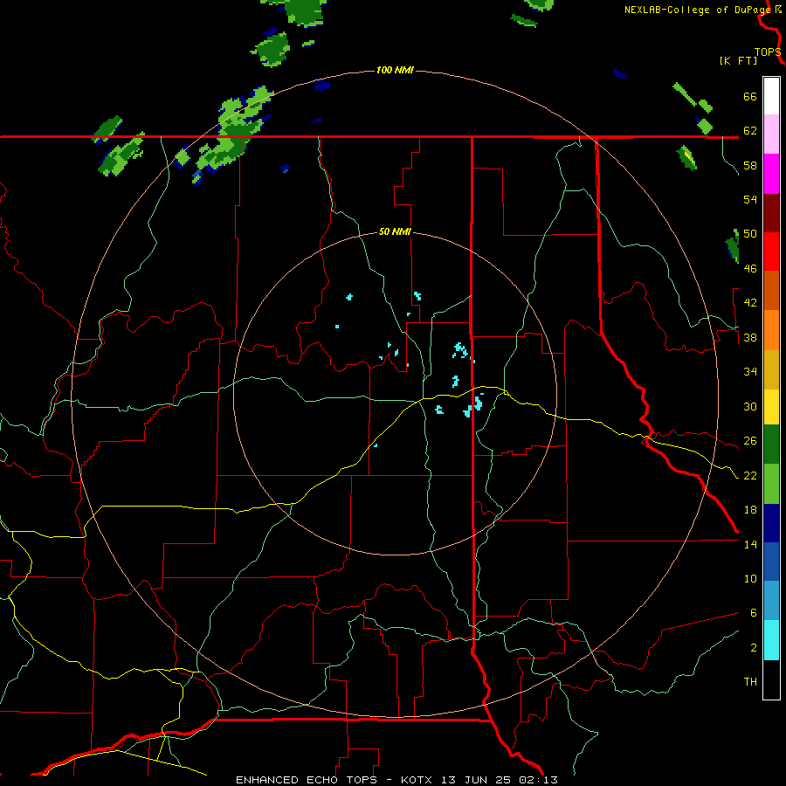Click the dark green legend swatch
Screen dimensions: 786x786
pyautogui.click(x=771, y=445)
